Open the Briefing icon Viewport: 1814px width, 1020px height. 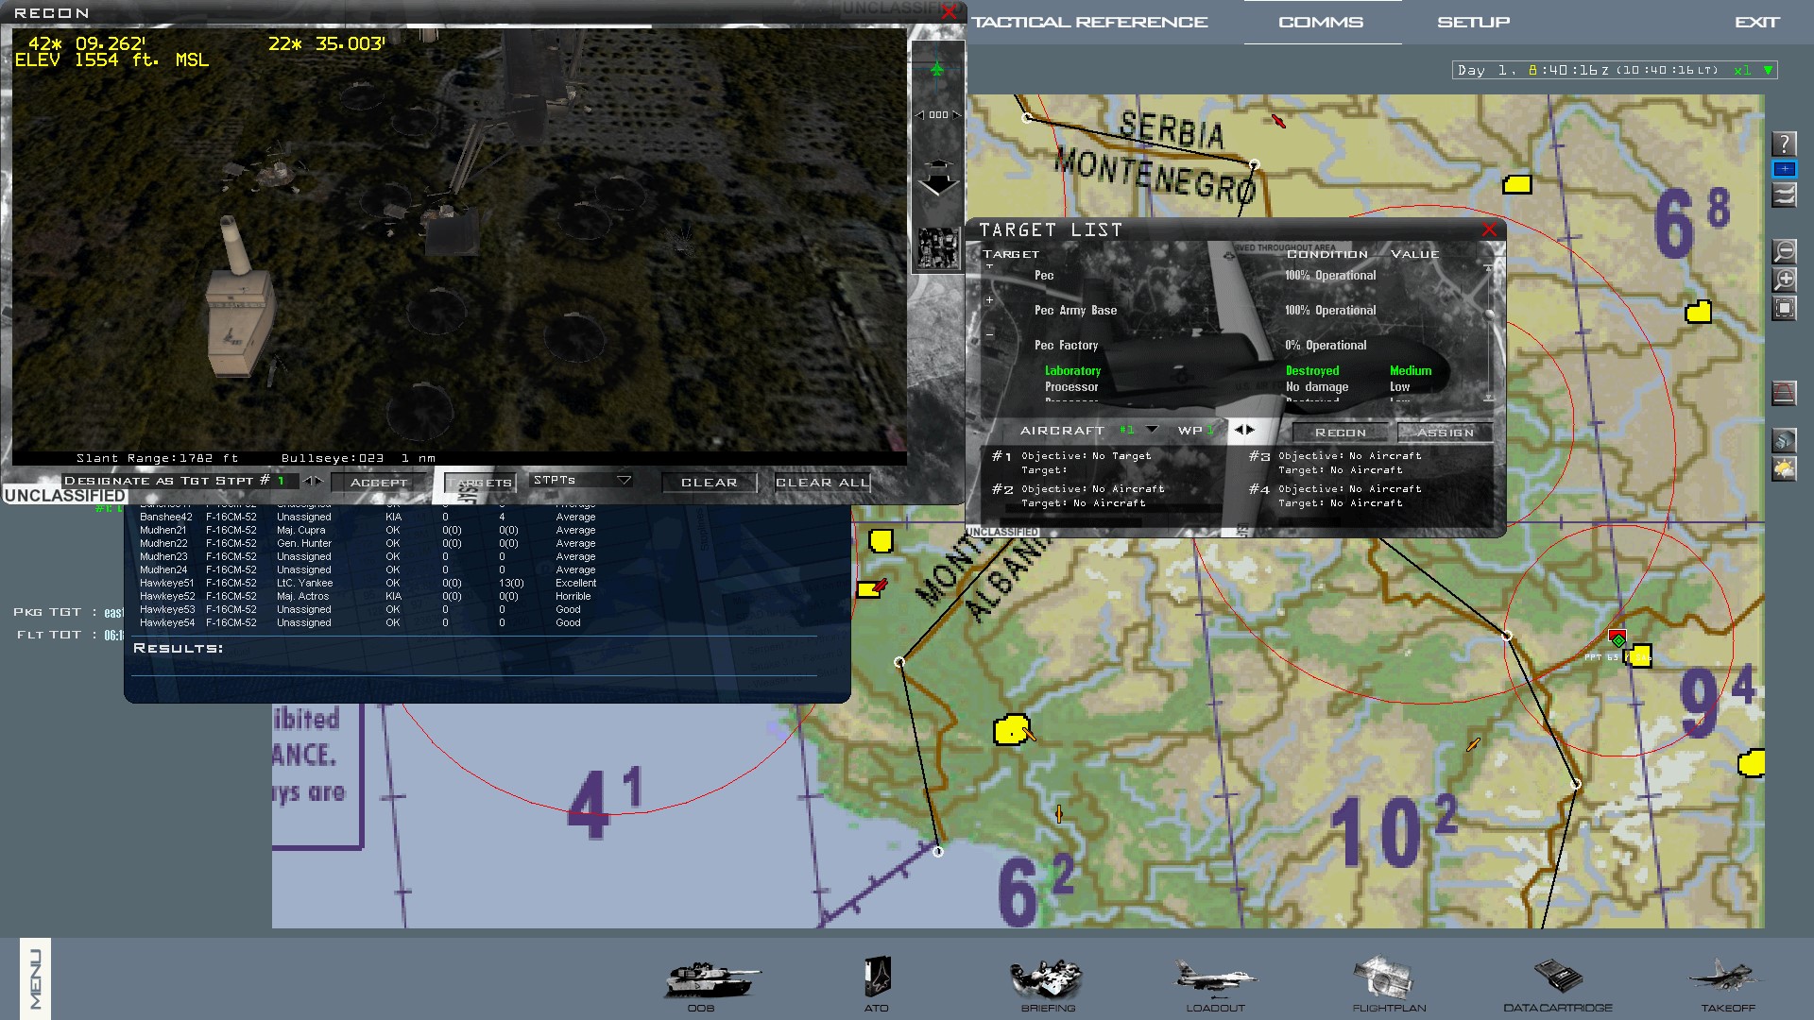point(1048,982)
